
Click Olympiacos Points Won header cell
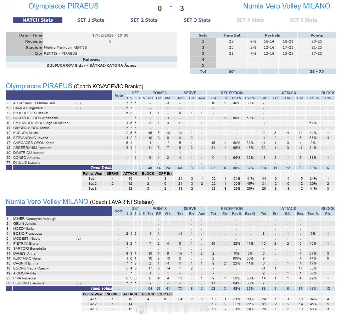(93, 173)
